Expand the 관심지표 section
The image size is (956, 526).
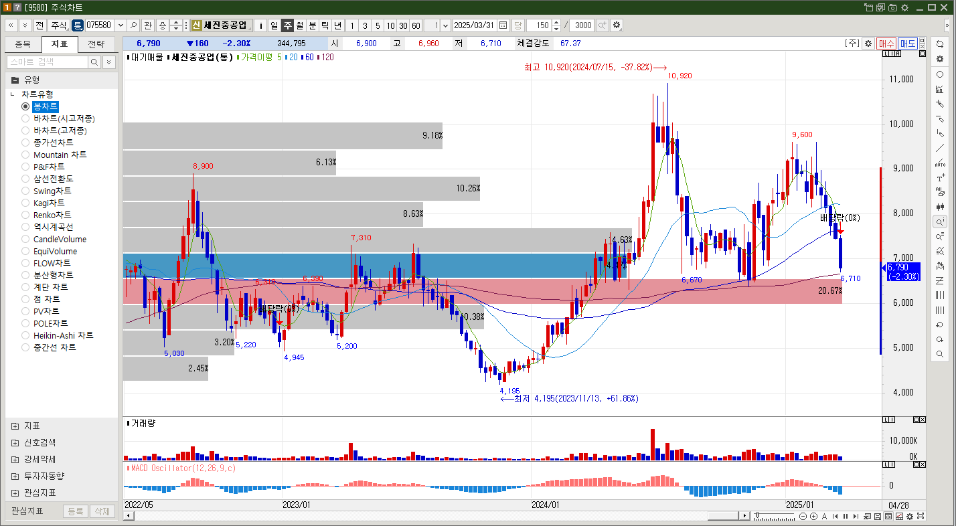point(15,493)
